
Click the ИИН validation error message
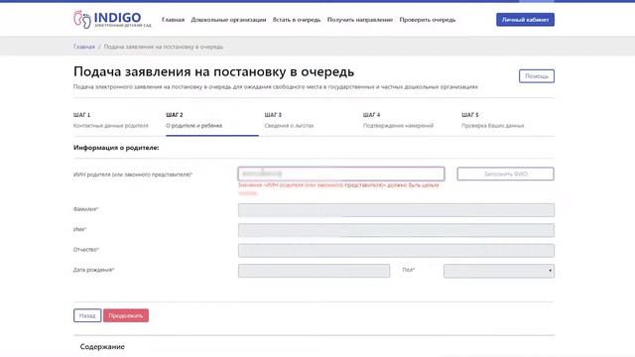click(338, 189)
